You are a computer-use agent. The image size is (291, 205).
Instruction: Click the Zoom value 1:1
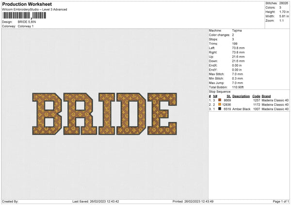281,20
